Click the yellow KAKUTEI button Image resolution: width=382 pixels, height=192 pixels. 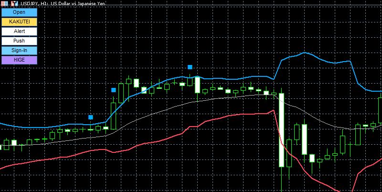19,21
